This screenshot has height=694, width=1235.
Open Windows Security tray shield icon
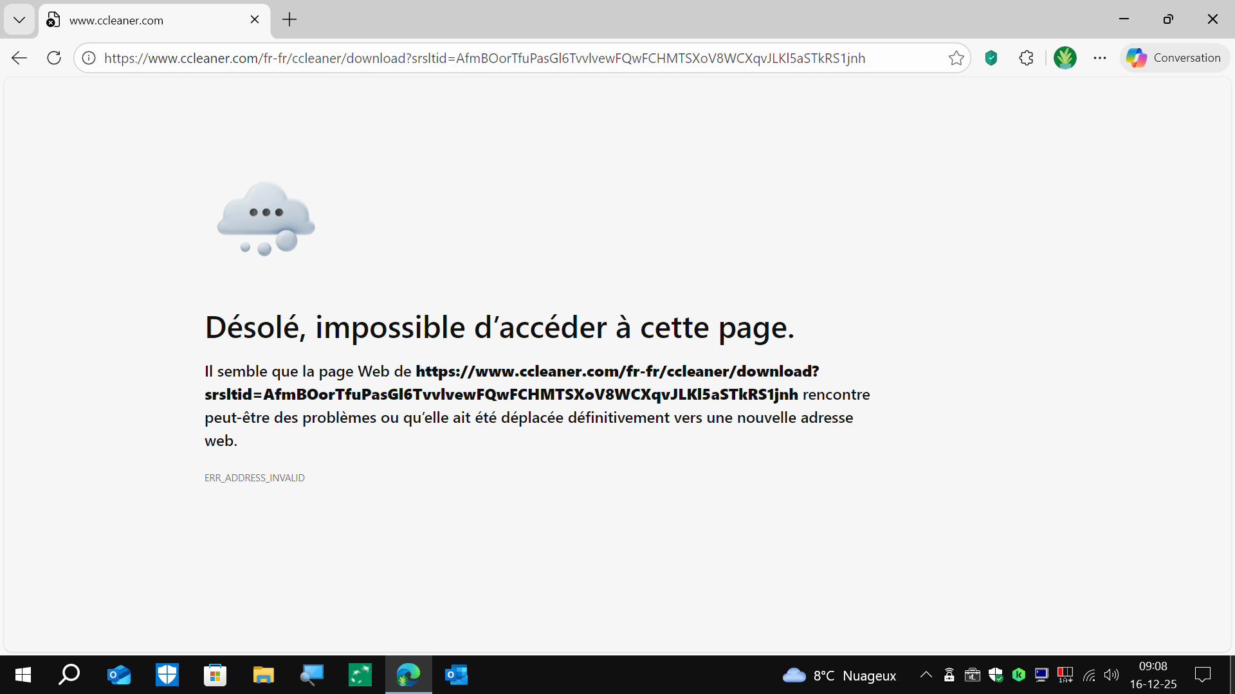[996, 675]
